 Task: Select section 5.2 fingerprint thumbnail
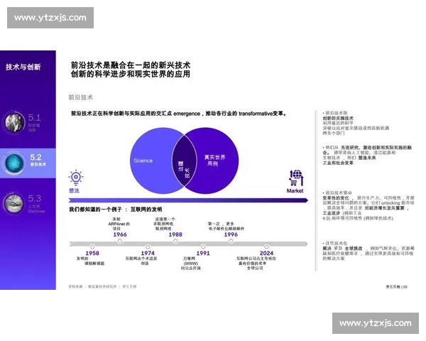click(14, 163)
